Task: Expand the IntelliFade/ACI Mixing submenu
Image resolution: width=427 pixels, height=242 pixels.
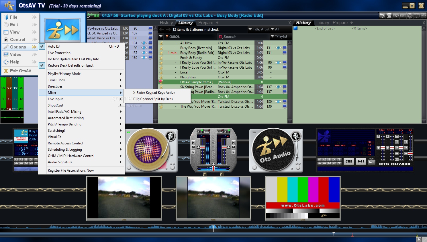Action: 81,112
